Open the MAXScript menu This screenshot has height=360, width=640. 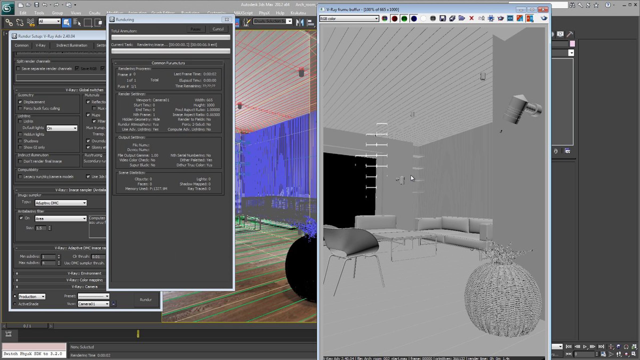[243, 13]
